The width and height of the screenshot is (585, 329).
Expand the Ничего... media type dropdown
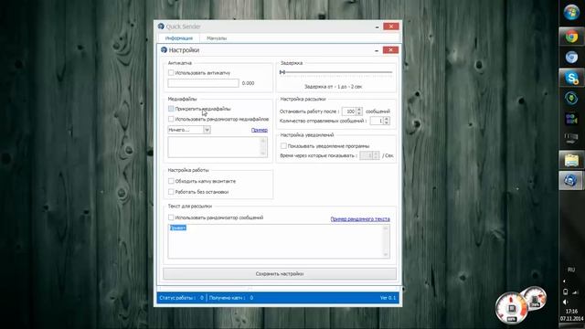207,130
